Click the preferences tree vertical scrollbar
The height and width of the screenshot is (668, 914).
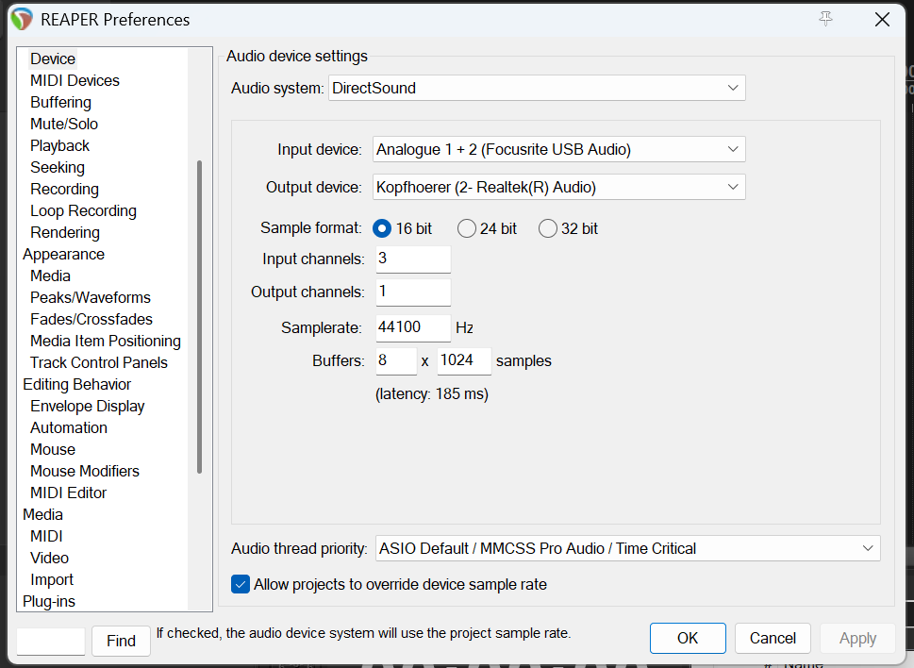[x=199, y=316]
